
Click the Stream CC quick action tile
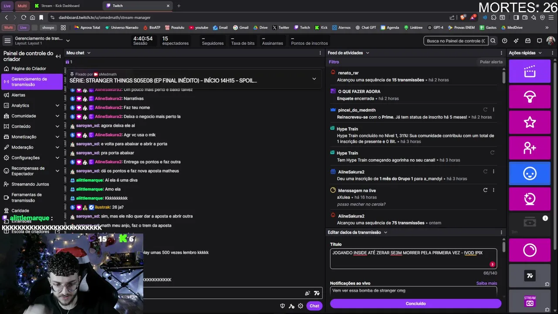530,301
